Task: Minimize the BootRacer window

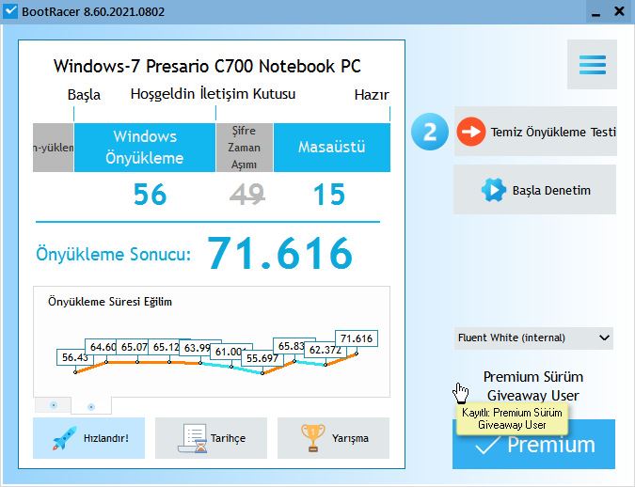Action: tap(595, 11)
